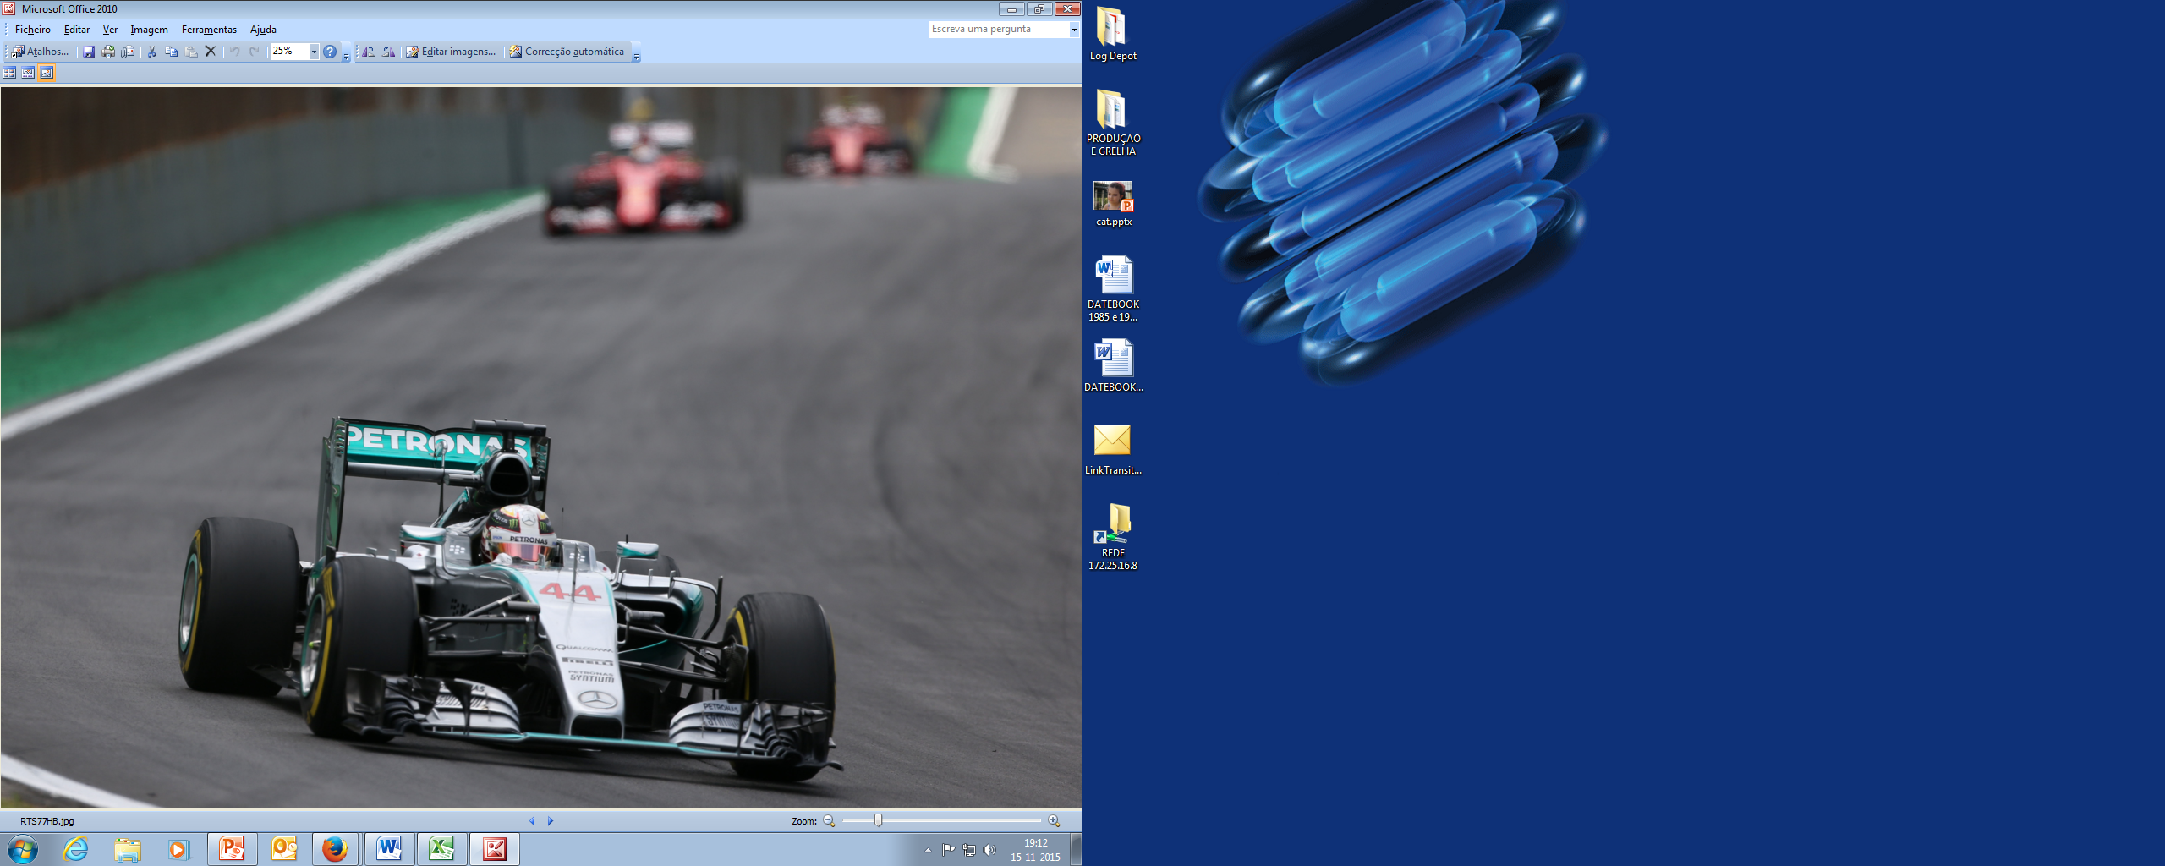
Task: Rotate the image right
Action: (x=388, y=52)
